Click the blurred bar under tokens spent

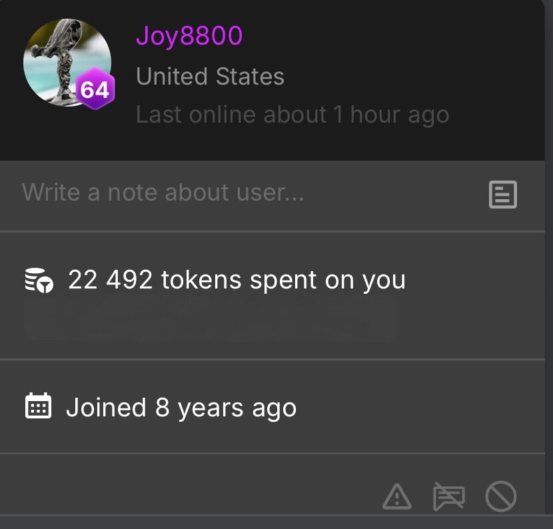[x=210, y=320]
